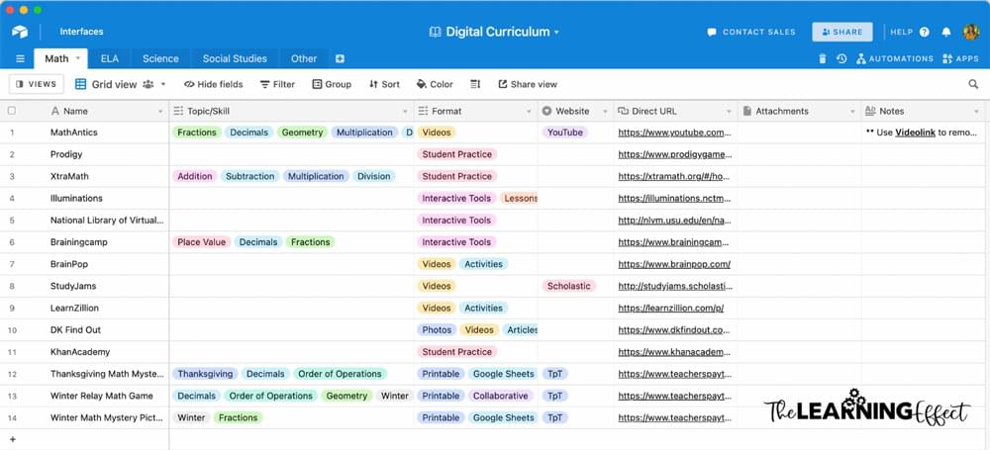Open the user profile avatar
The width and height of the screenshot is (990, 450).
pos(971,32)
